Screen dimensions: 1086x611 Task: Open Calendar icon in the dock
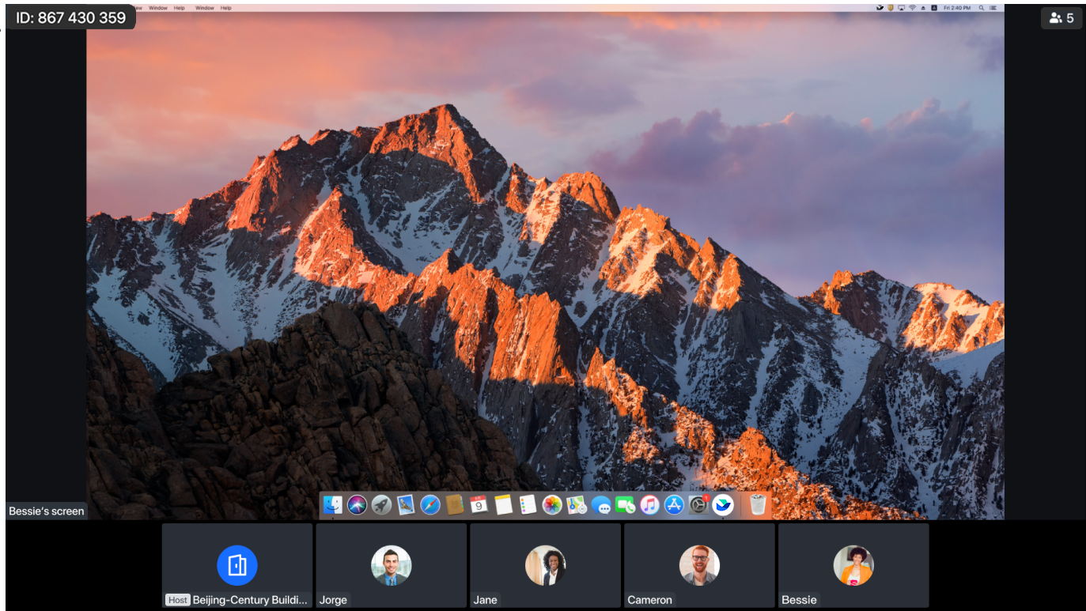tap(479, 504)
